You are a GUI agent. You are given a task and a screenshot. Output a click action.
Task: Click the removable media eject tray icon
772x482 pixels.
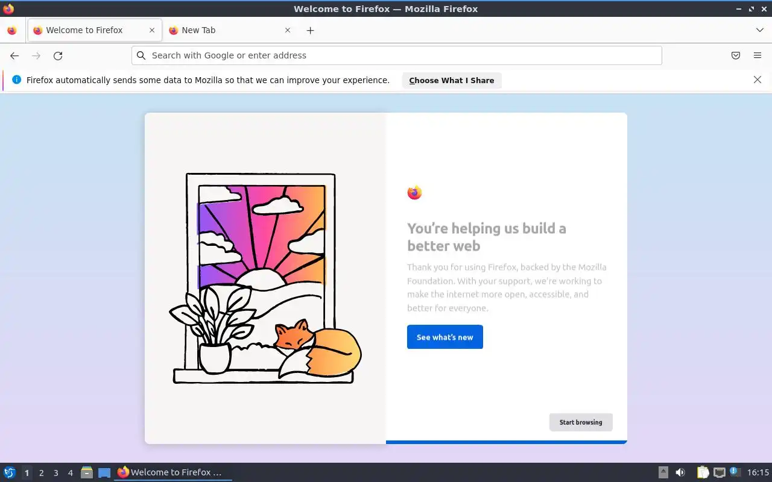(x=663, y=472)
